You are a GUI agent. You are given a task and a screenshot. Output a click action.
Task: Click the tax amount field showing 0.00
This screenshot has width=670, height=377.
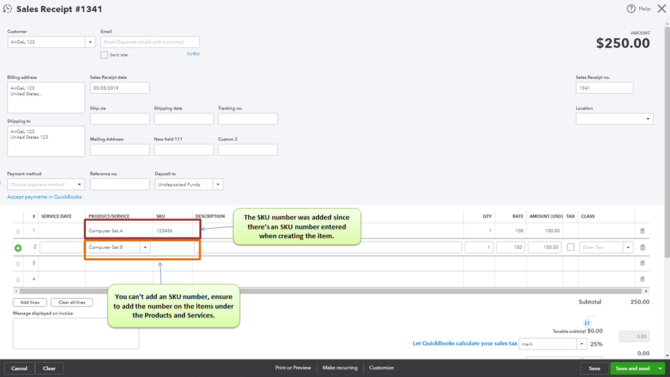pos(634,336)
